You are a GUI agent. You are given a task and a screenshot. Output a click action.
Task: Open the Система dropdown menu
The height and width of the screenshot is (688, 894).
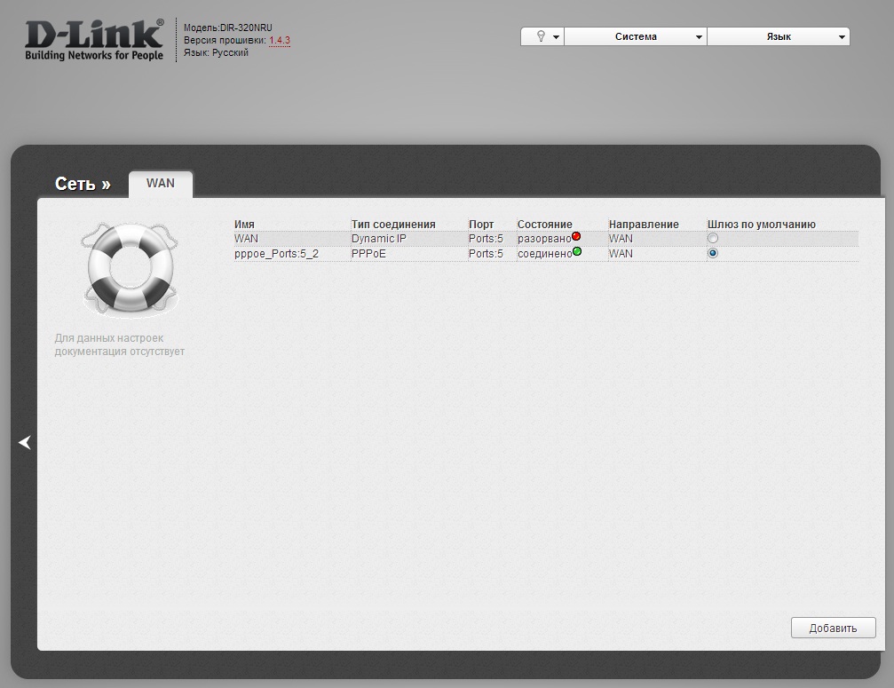(636, 36)
